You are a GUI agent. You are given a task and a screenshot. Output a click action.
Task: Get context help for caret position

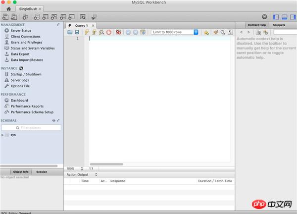(x=258, y=32)
